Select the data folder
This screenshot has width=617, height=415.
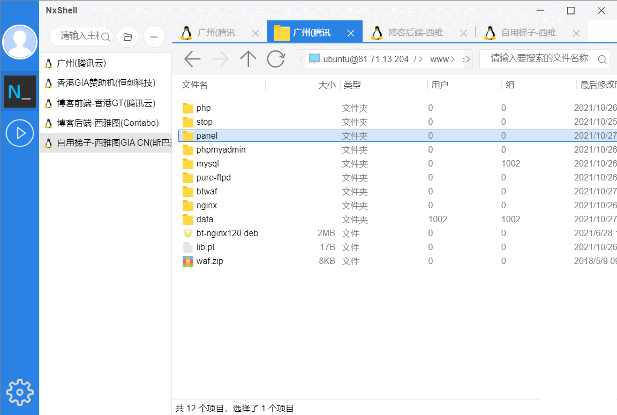(x=205, y=220)
